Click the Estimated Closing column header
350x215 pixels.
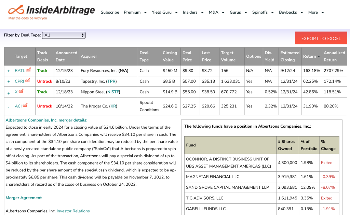[x=290, y=56]
